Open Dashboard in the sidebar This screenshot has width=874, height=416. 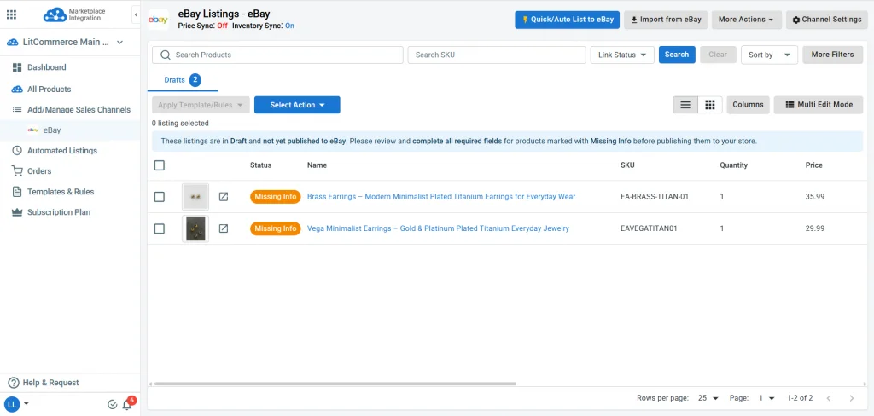tap(47, 67)
